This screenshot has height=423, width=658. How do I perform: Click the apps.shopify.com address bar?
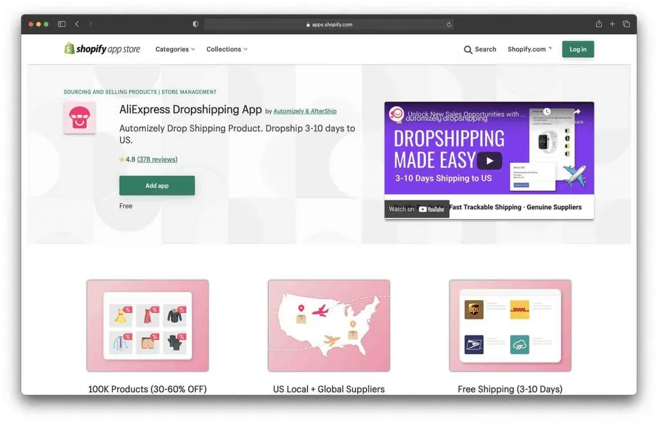click(328, 24)
